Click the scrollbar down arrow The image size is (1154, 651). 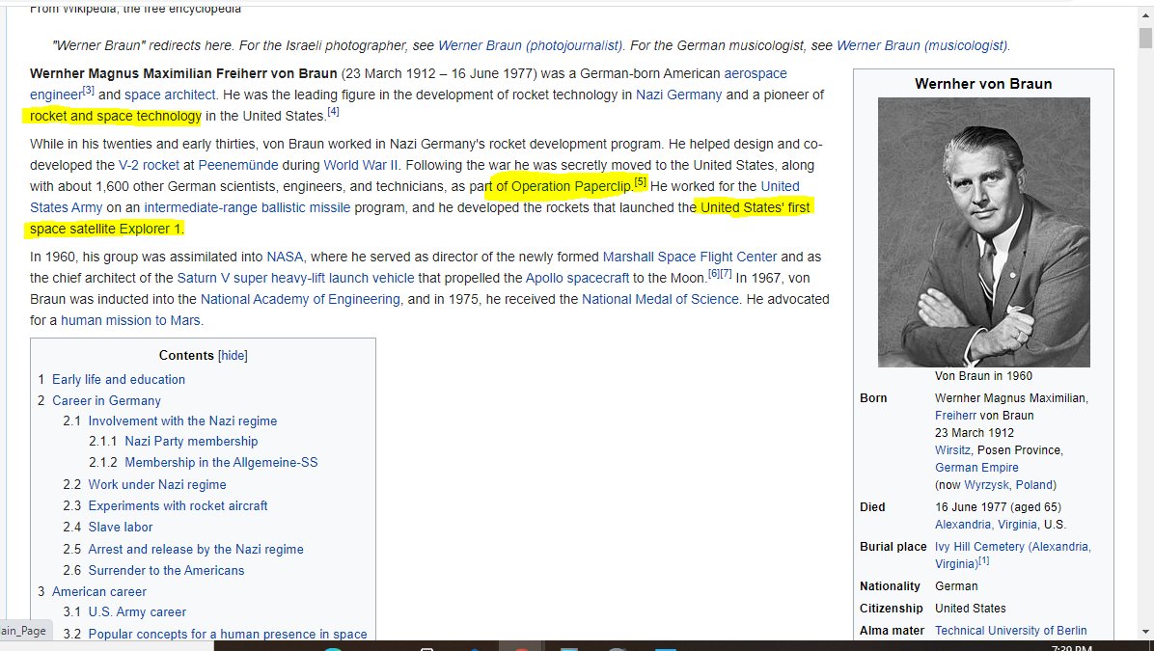pos(1145,631)
